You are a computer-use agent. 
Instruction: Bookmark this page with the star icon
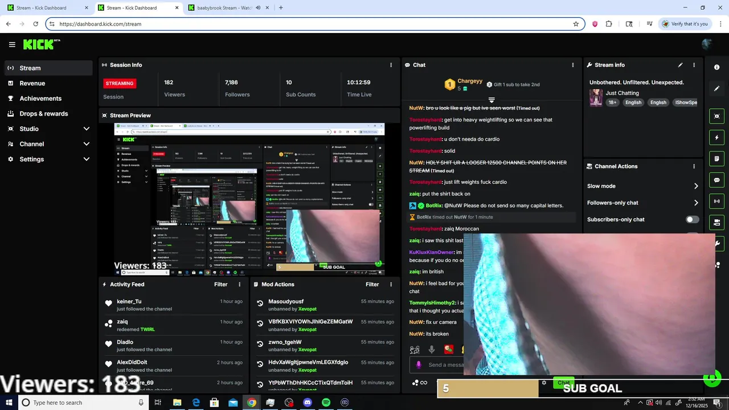tap(576, 24)
